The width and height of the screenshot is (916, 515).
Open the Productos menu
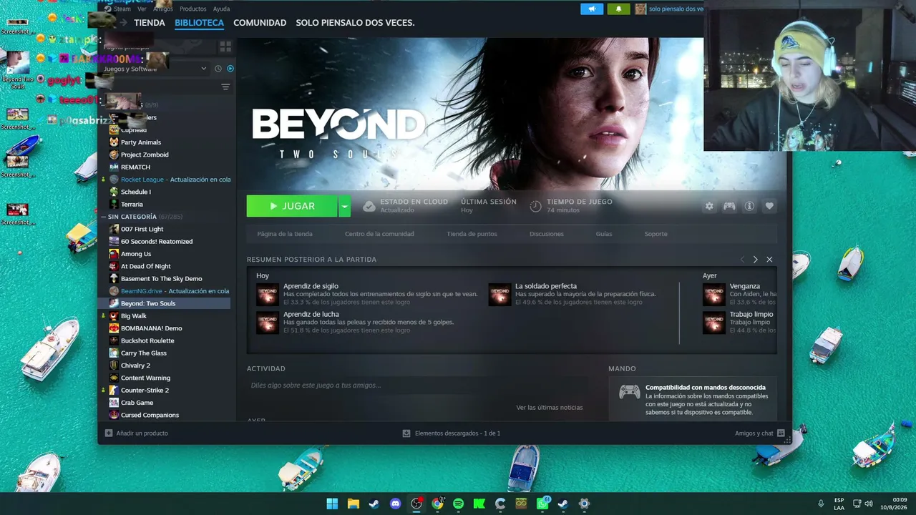point(193,9)
